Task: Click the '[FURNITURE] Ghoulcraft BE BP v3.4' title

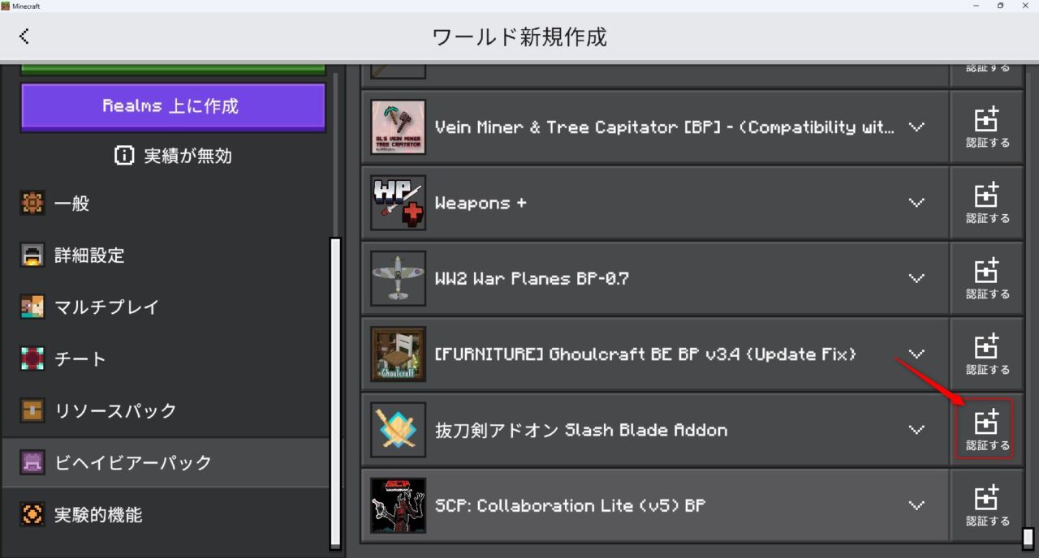Action: point(645,354)
